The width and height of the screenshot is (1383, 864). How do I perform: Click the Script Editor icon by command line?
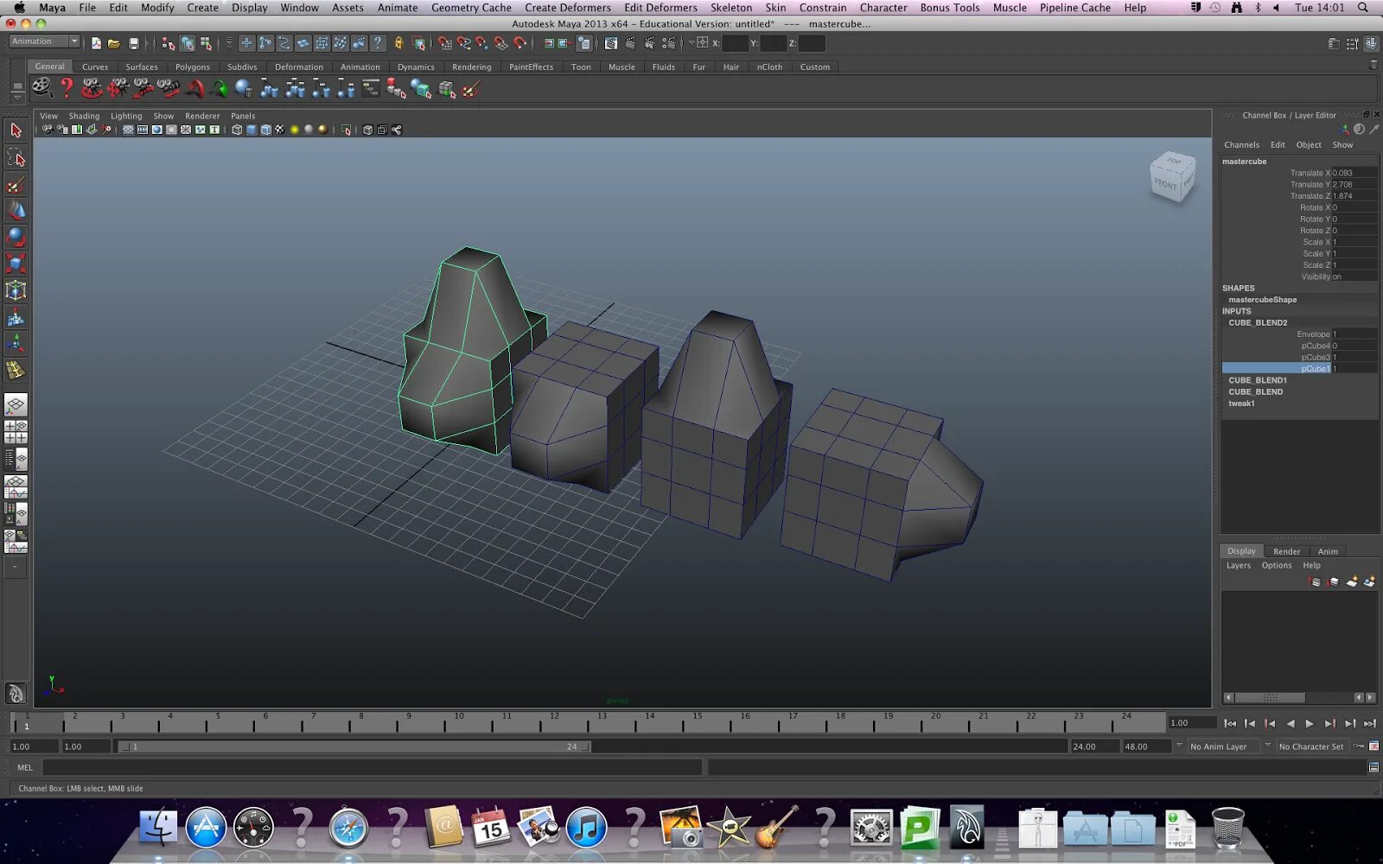(1373, 767)
